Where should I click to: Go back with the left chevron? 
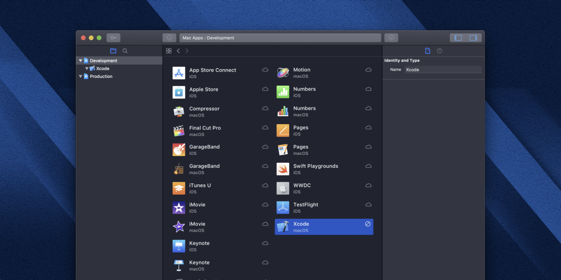point(178,51)
